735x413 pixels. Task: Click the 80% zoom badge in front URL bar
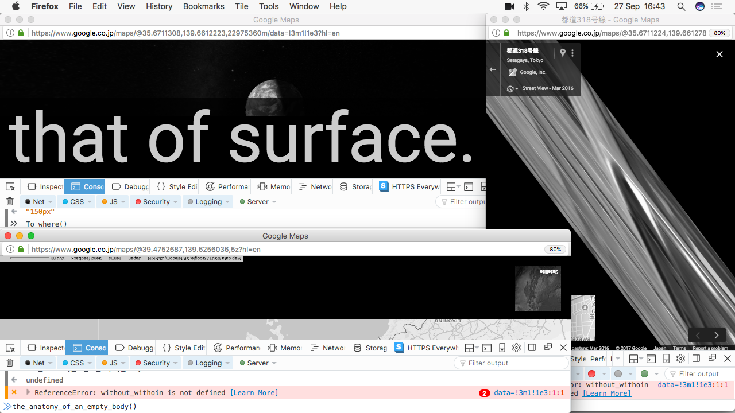[555, 250]
